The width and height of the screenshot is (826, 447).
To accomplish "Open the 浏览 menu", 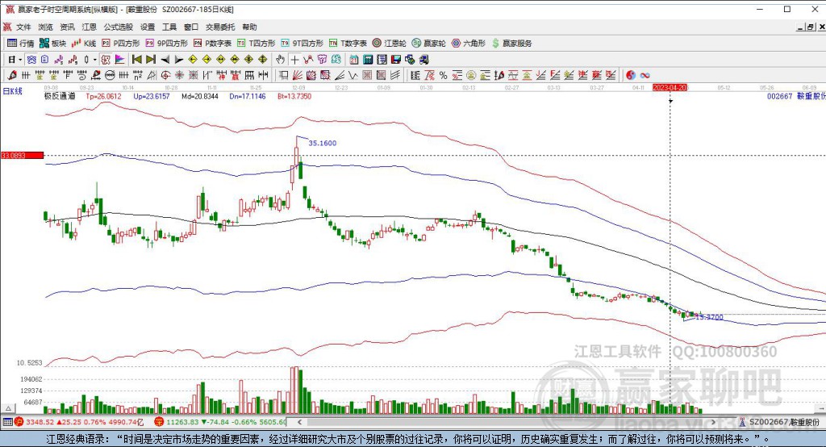I will [45, 27].
